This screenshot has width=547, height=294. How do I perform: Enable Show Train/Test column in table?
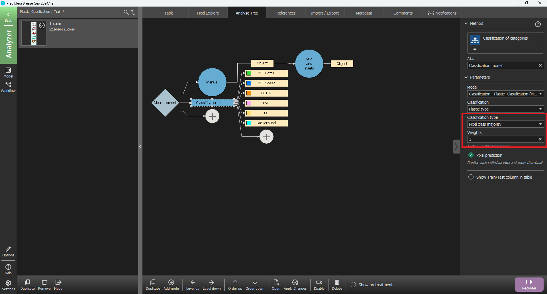(471, 177)
